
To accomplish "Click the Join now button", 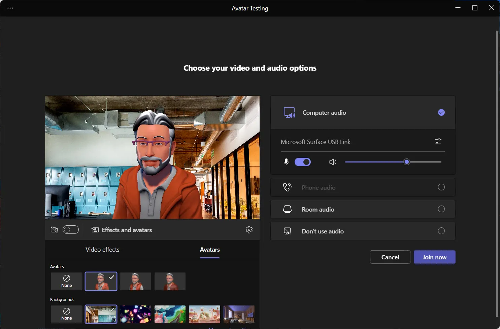I will click(434, 257).
